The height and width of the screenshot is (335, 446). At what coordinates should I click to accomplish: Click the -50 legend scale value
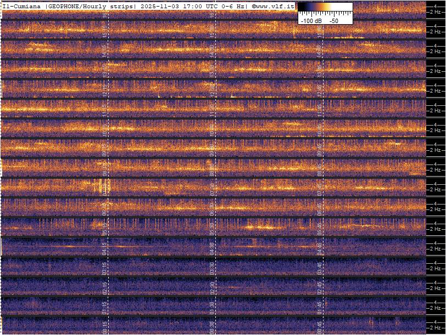pos(333,20)
